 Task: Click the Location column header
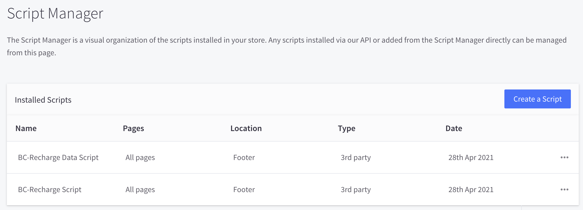[246, 128]
